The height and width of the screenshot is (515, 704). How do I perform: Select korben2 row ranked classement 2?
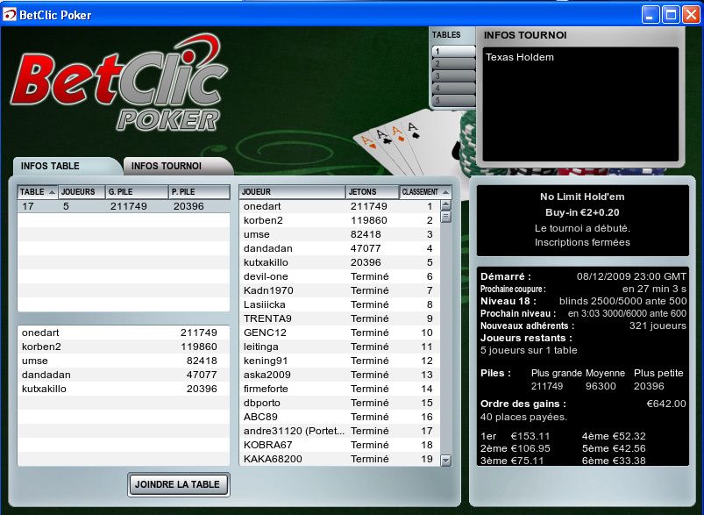[x=339, y=220]
